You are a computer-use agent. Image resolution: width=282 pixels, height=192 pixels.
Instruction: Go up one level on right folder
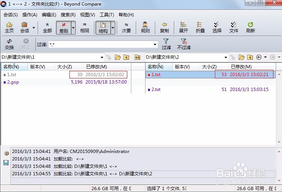point(250,57)
